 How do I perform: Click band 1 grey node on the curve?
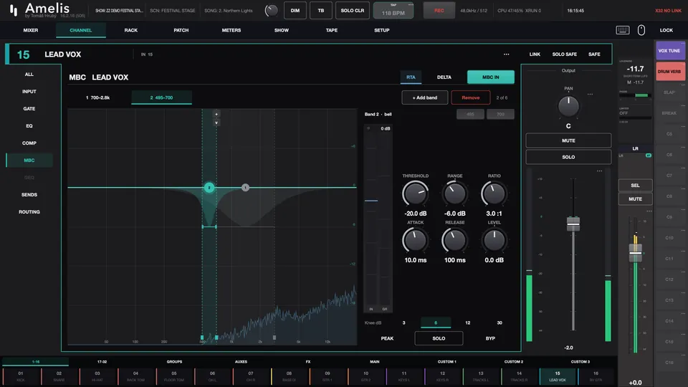click(x=245, y=188)
